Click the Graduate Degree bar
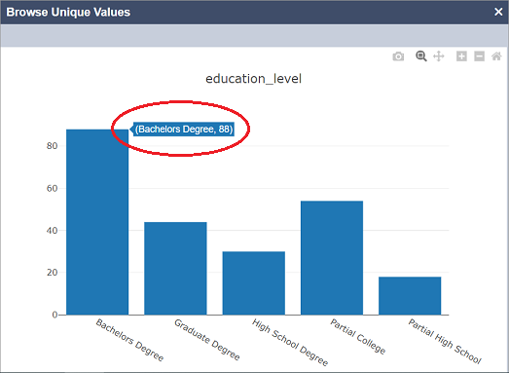 coord(175,269)
